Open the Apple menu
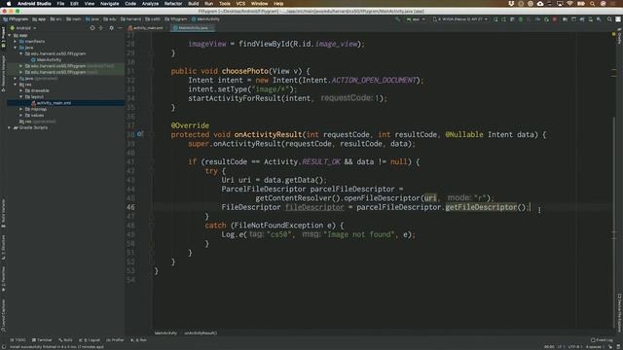Screen dimensions: 623x350 [9, 4]
